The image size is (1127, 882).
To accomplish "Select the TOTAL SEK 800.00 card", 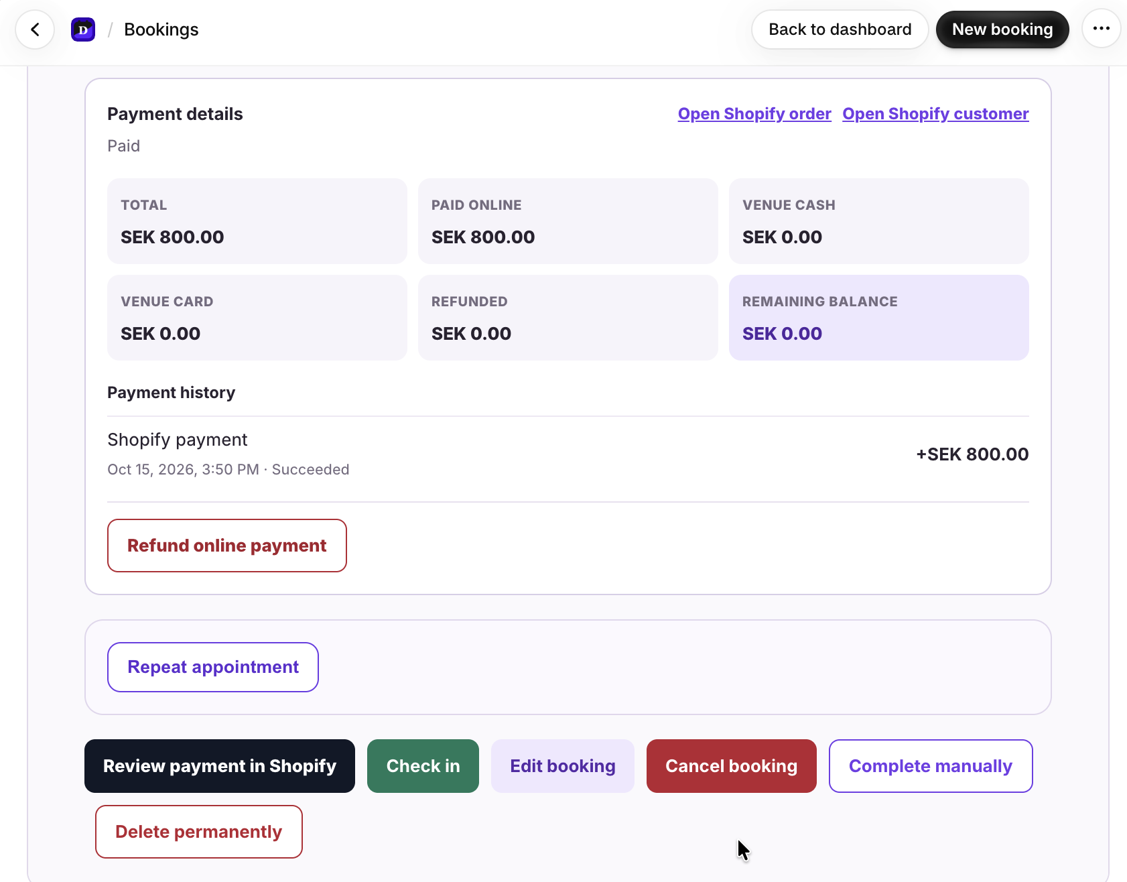I will pyautogui.click(x=257, y=221).
